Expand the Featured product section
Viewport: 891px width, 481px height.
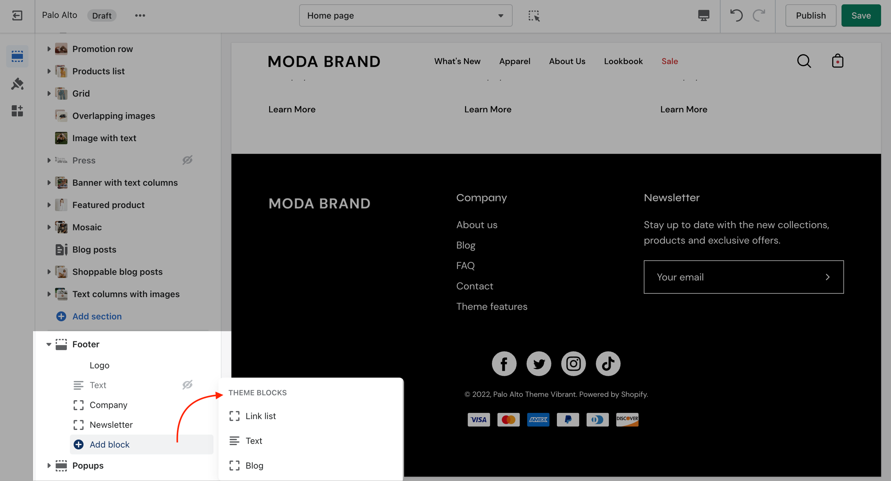coord(49,205)
